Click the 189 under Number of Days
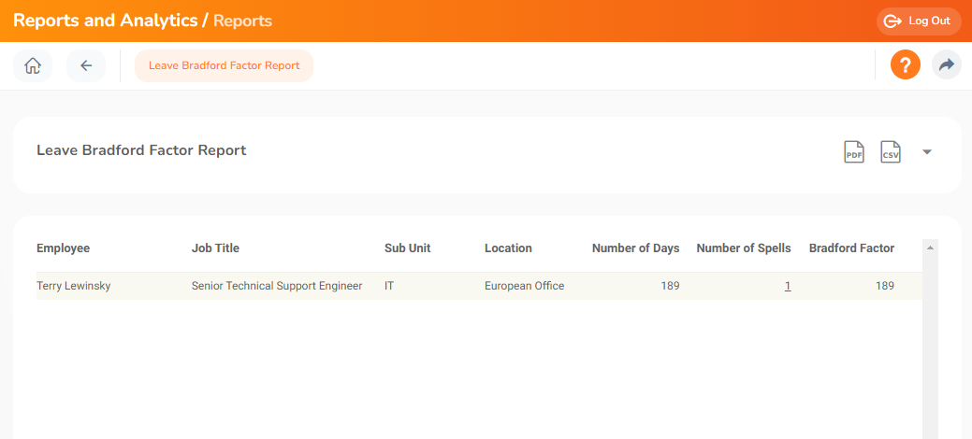The height and width of the screenshot is (439, 972). pyautogui.click(x=670, y=286)
